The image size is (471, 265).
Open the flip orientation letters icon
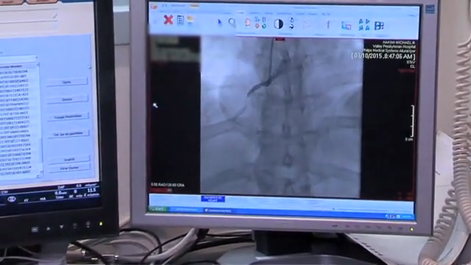pos(364,25)
